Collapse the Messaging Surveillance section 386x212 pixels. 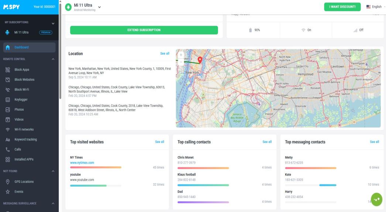pyautogui.click(x=53, y=204)
